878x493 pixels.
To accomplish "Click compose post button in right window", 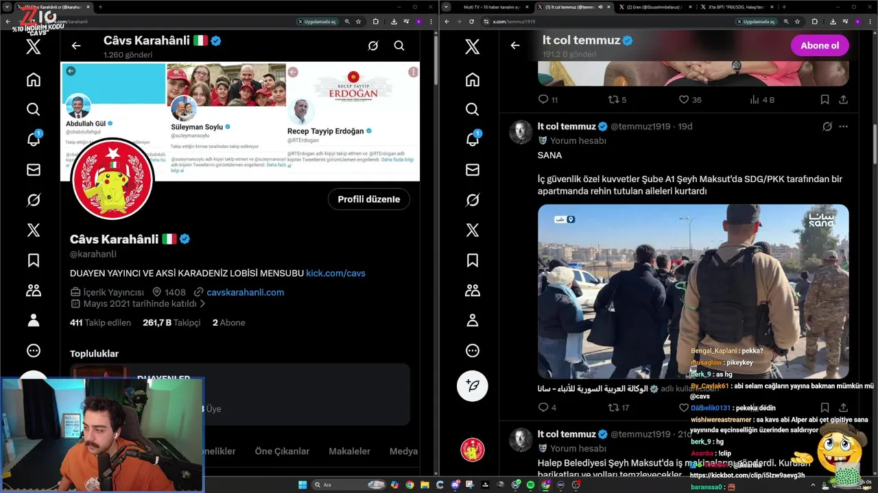I will pos(472,385).
